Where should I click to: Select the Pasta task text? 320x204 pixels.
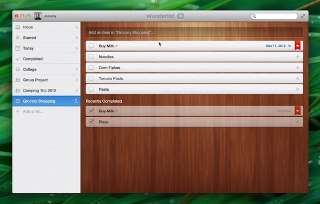tap(104, 89)
